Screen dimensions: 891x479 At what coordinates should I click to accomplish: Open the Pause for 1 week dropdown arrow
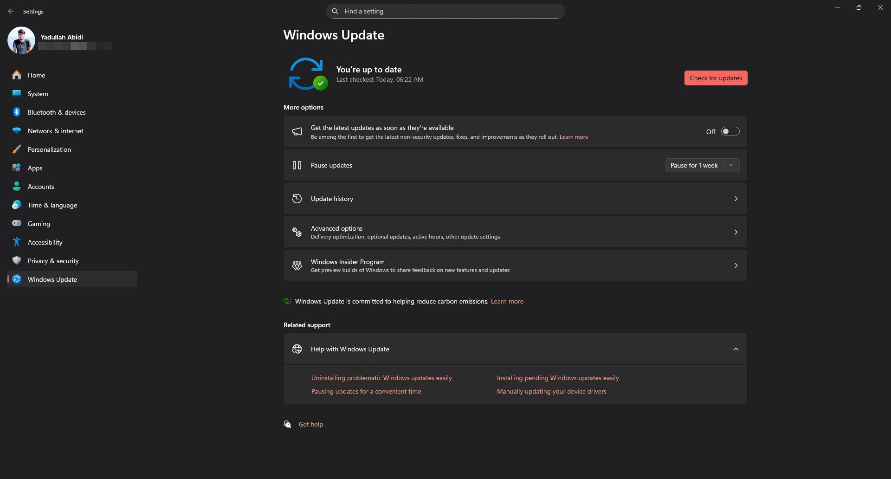[731, 165]
